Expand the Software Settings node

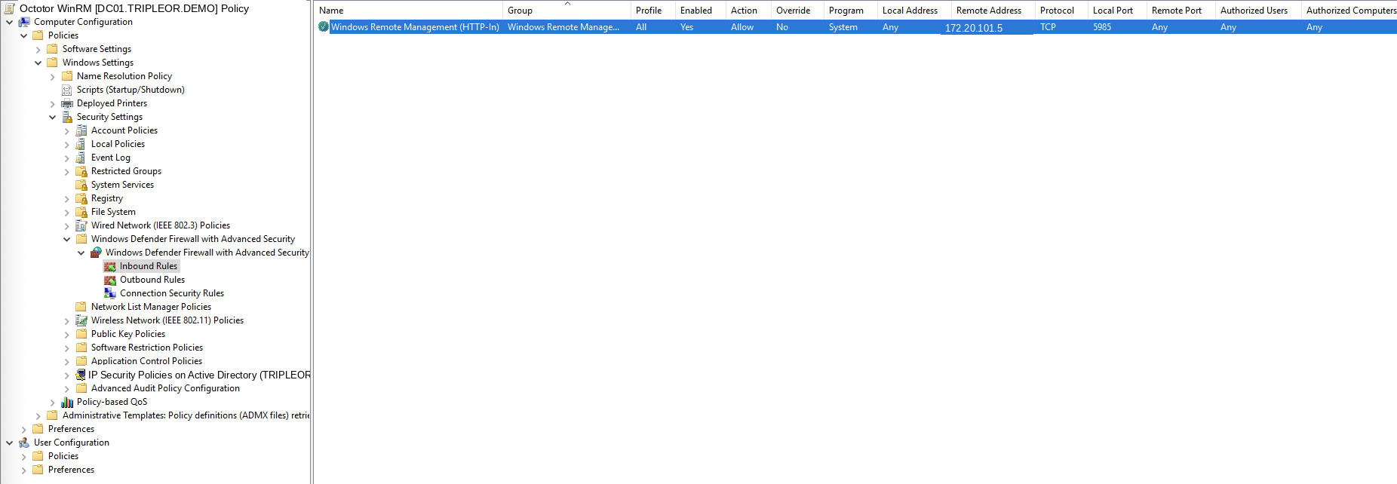38,50
